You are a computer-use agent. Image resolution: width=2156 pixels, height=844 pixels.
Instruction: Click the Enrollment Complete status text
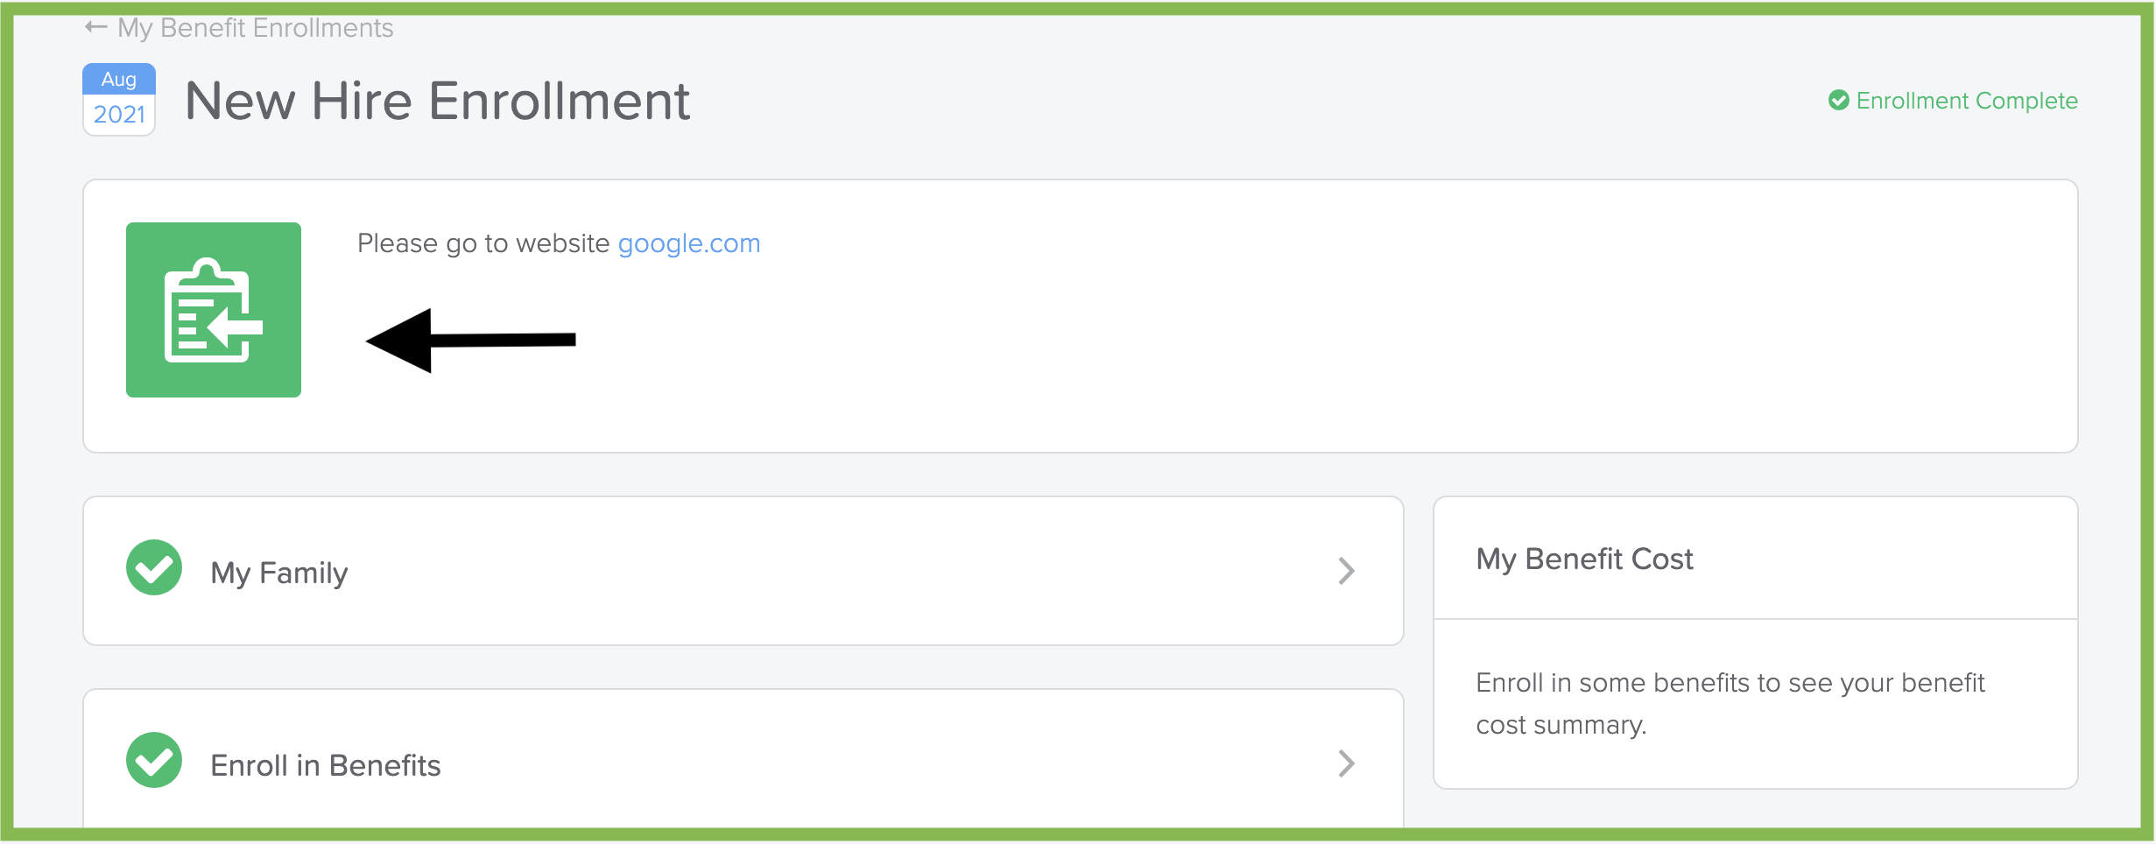[1967, 101]
